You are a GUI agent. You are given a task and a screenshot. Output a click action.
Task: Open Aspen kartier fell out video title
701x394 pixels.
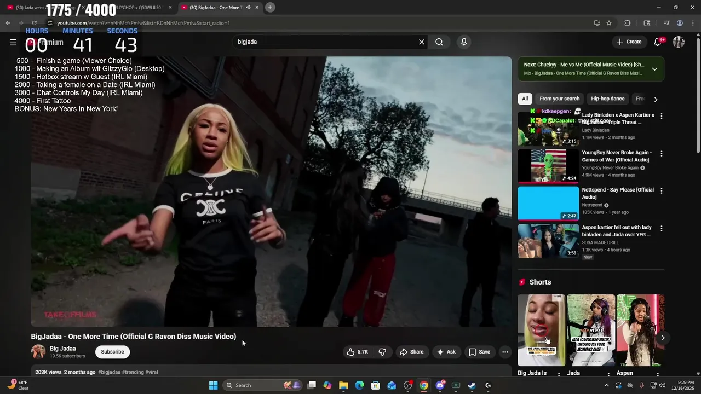(x=617, y=231)
